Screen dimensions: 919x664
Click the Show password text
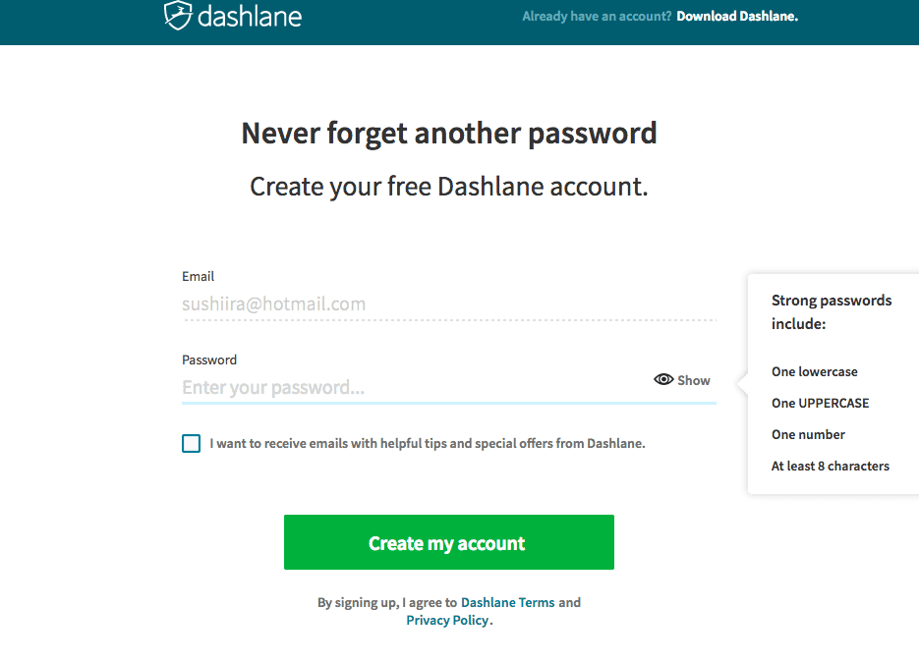click(x=694, y=380)
